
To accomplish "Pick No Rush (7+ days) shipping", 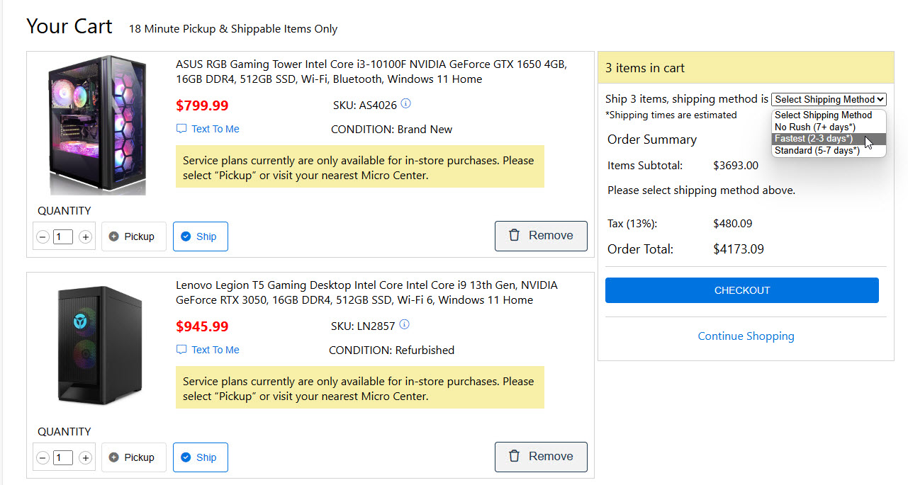I will tap(814, 127).
